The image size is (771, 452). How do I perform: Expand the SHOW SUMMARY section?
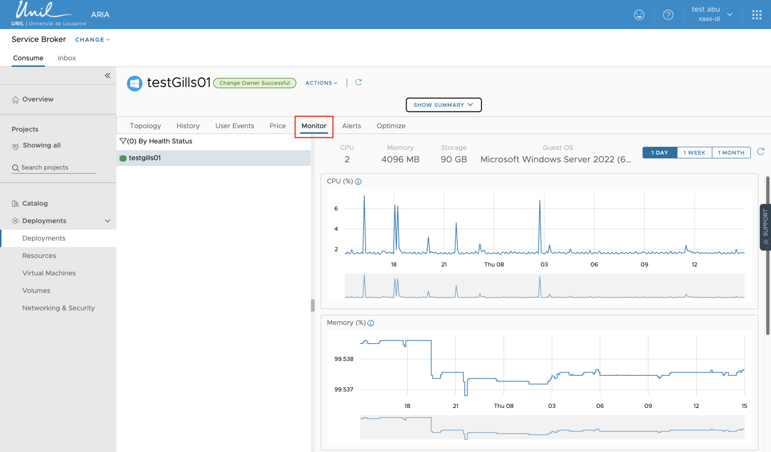(443, 105)
